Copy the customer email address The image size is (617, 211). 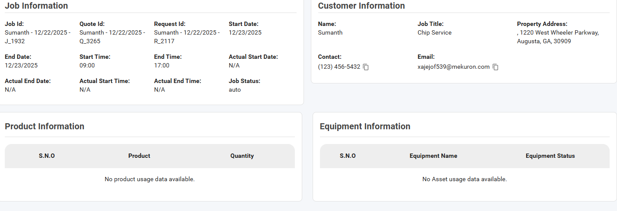coord(496,67)
